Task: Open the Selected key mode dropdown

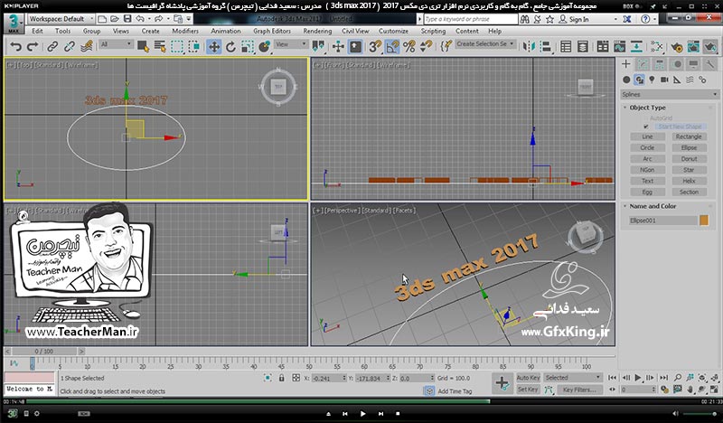Action: click(573, 377)
